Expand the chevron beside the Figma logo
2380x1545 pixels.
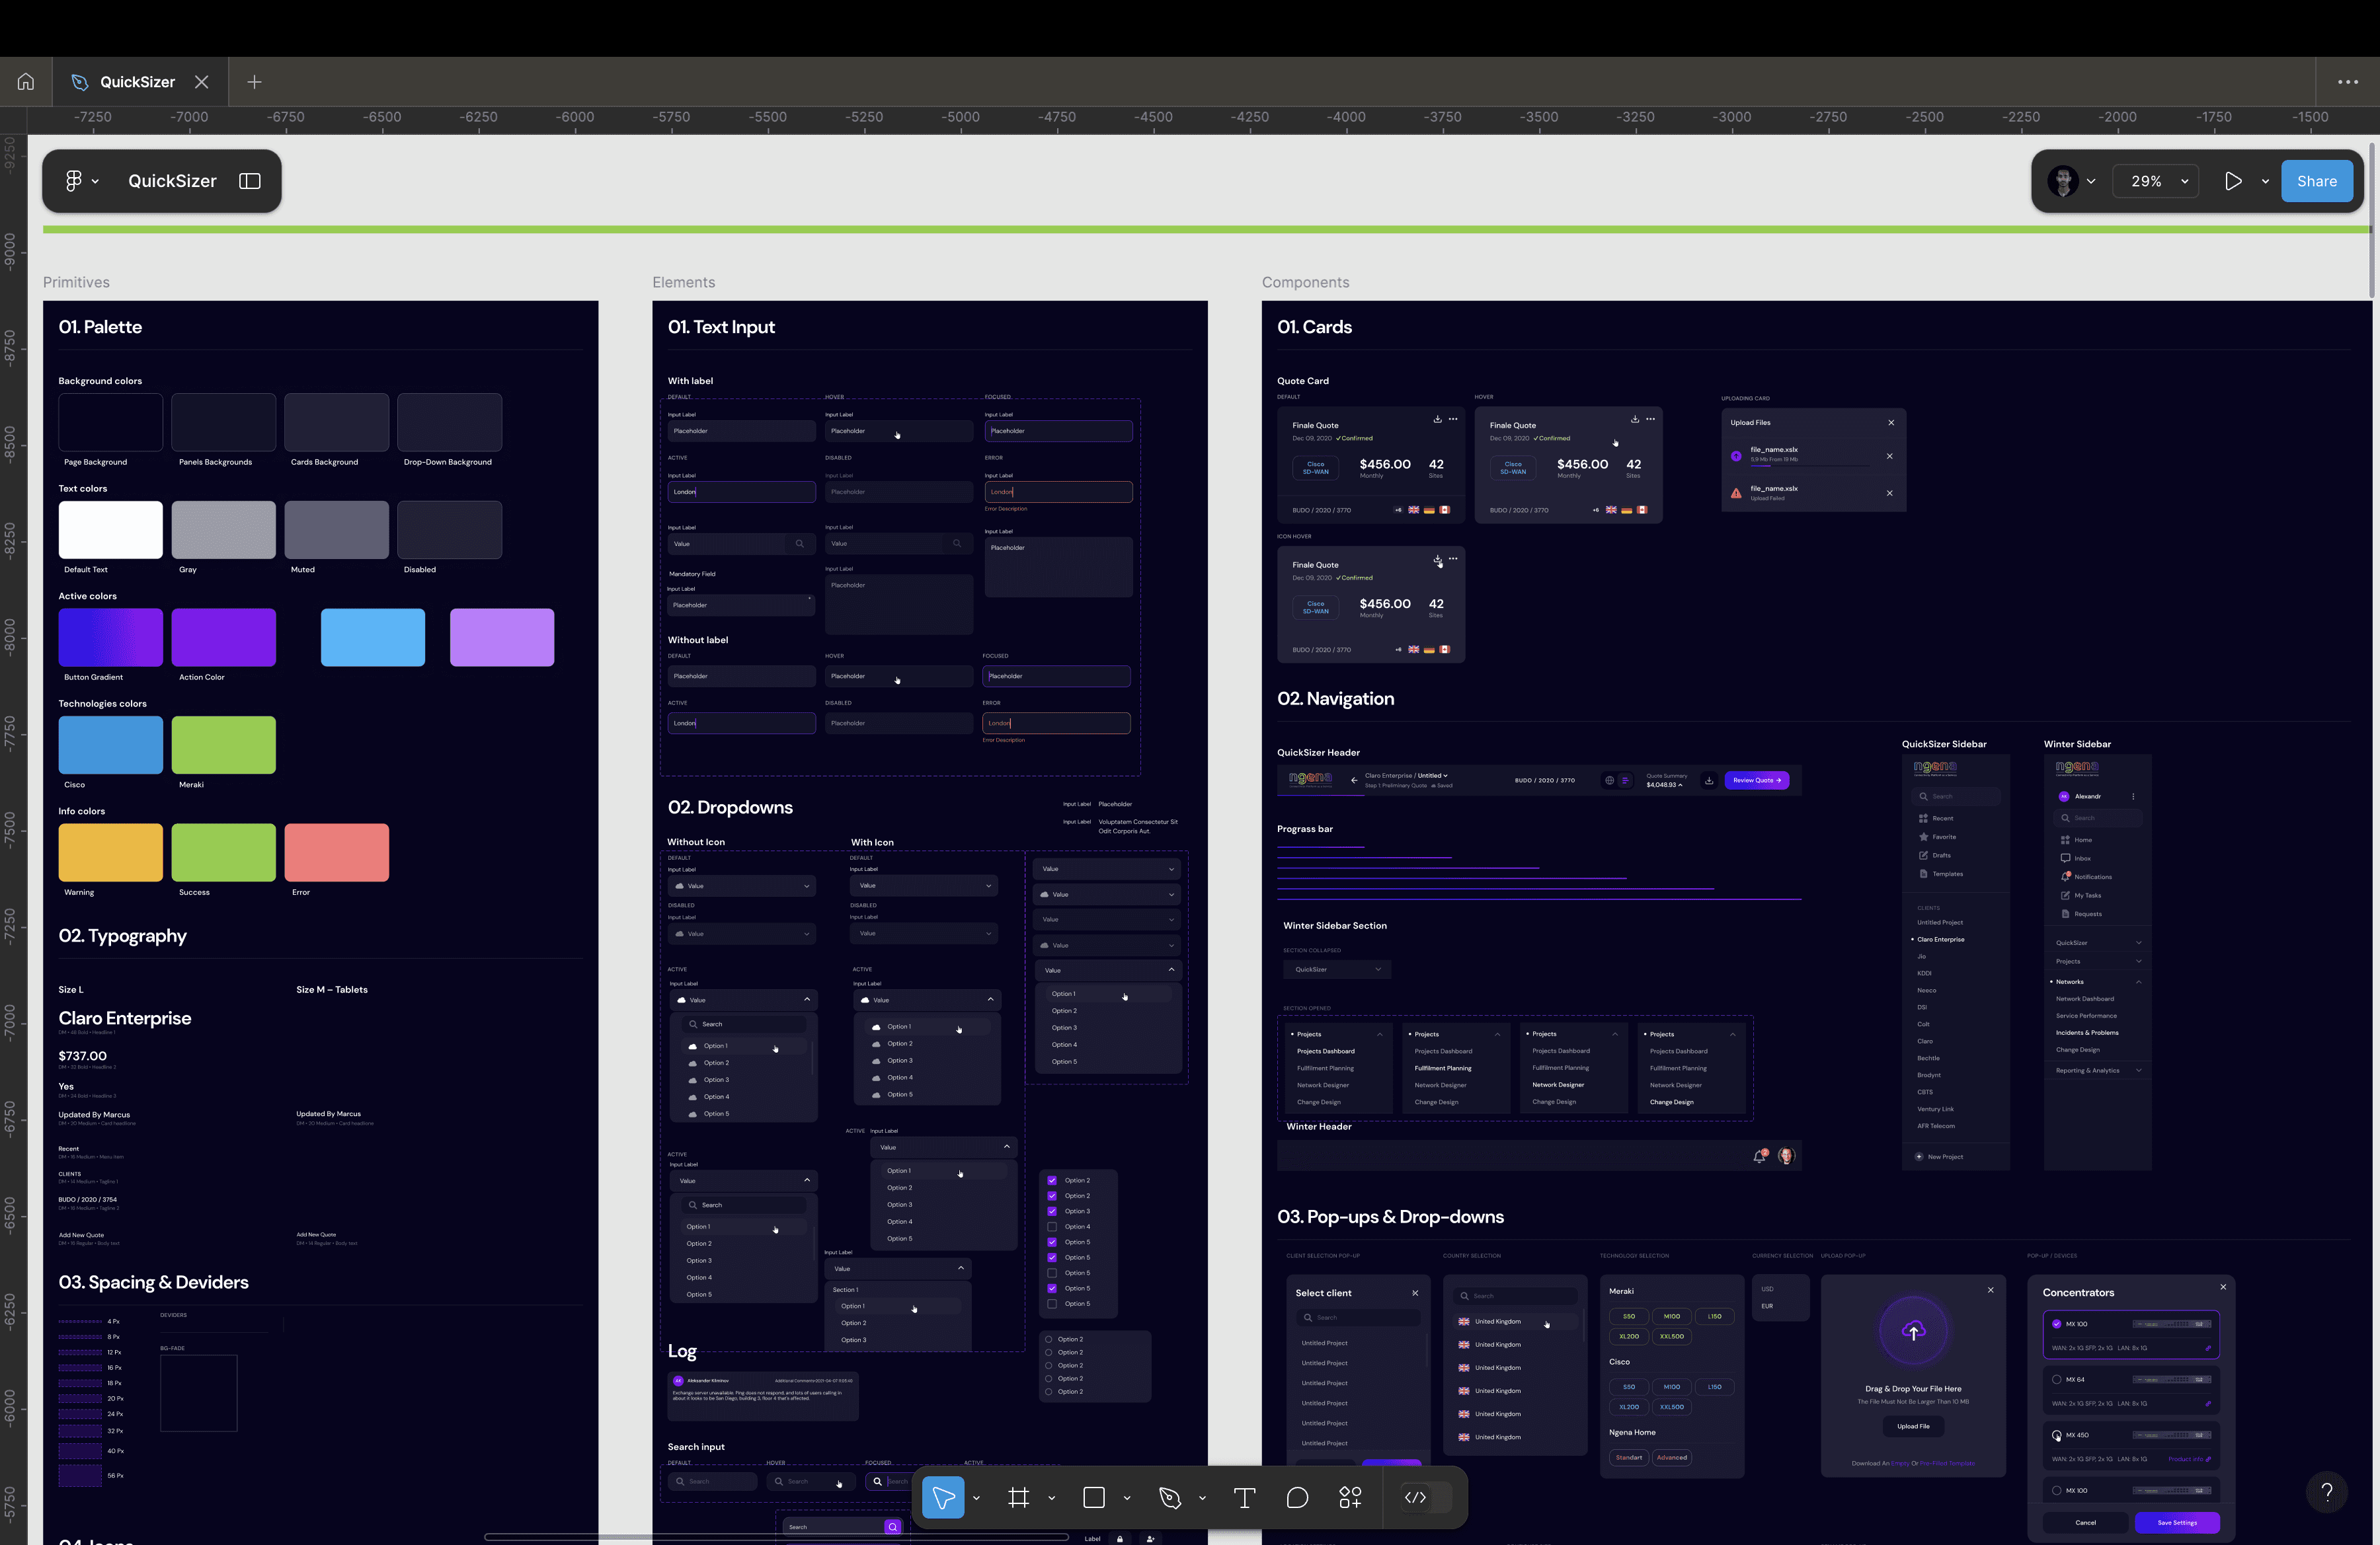tap(95, 181)
